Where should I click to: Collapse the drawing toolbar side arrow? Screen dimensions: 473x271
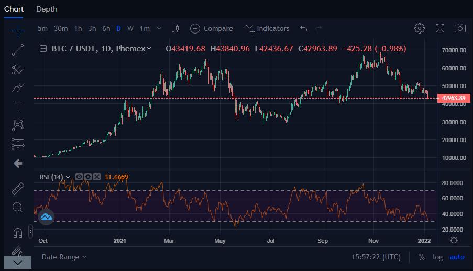click(x=31, y=232)
